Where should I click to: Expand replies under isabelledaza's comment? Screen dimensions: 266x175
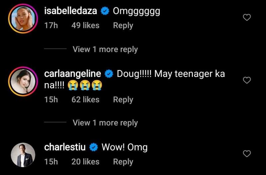point(105,49)
